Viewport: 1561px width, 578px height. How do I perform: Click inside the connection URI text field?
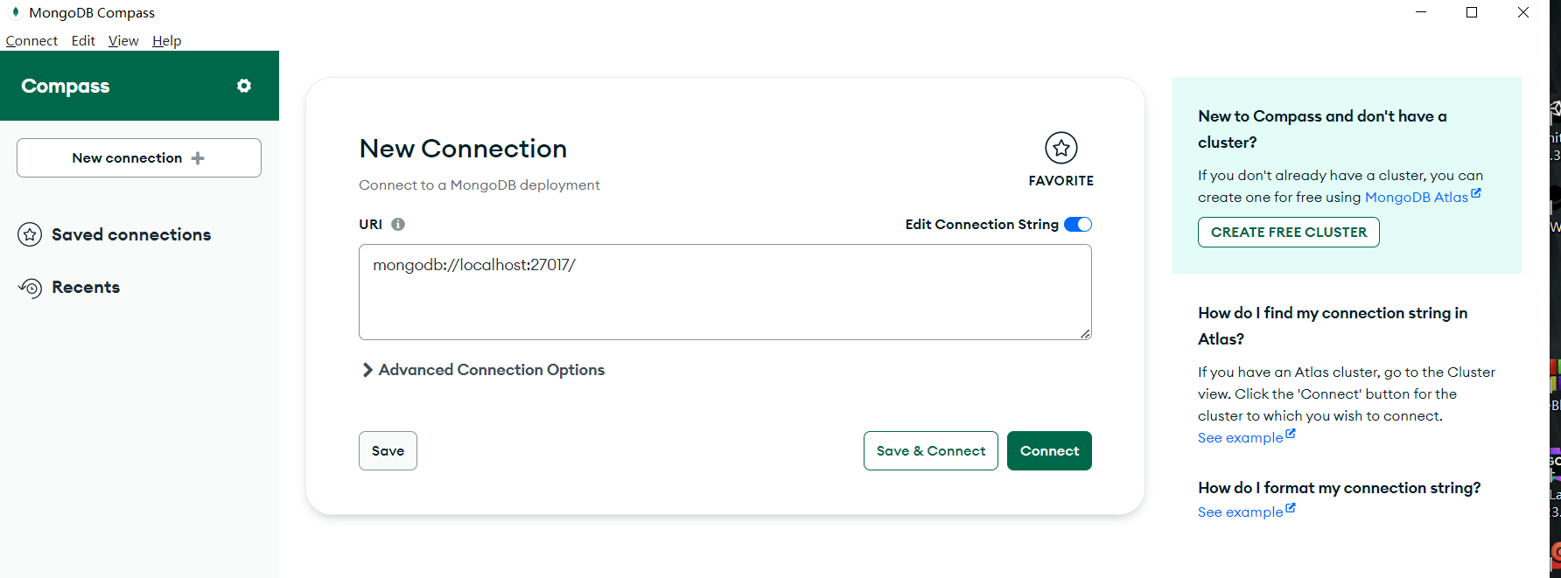pyautogui.click(x=724, y=291)
